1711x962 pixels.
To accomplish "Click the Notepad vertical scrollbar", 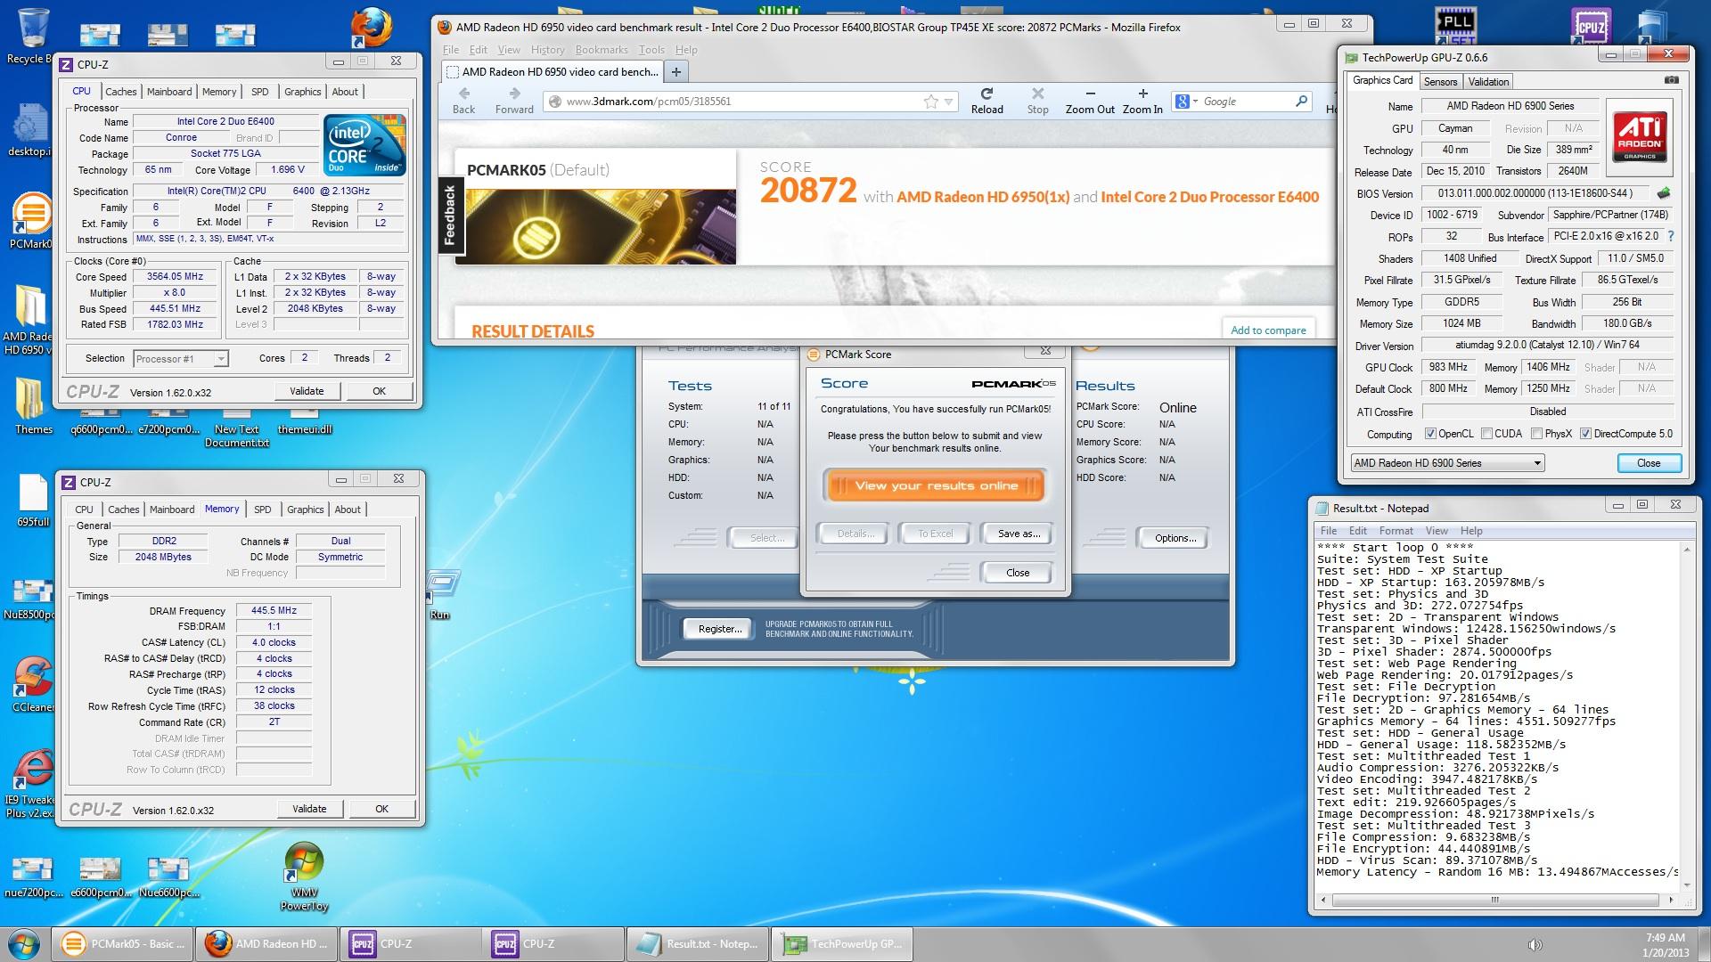I will 1687,716.
